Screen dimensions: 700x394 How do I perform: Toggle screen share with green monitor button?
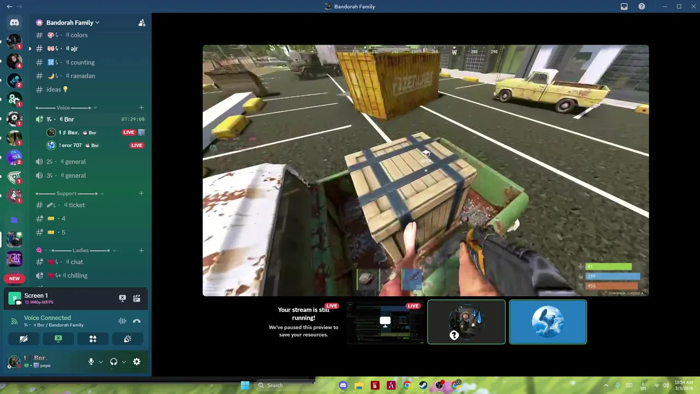pos(59,339)
